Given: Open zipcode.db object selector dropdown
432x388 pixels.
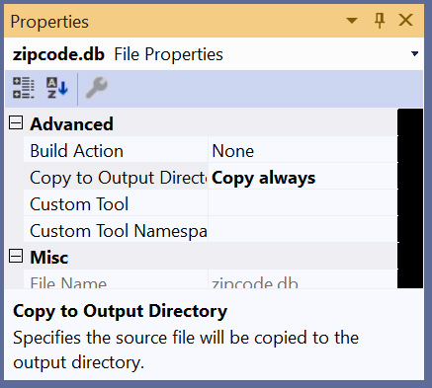Looking at the screenshot, I should 414,53.
